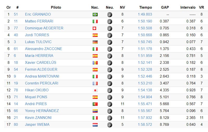
Task: Click the Swiss flag for Dominique Aegerter
Action: click(x=95, y=28)
